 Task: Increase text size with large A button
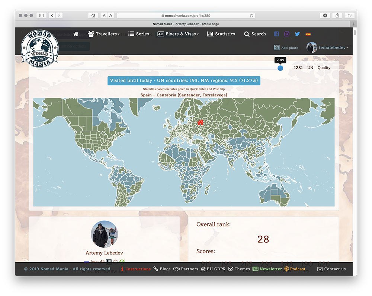pos(111,16)
